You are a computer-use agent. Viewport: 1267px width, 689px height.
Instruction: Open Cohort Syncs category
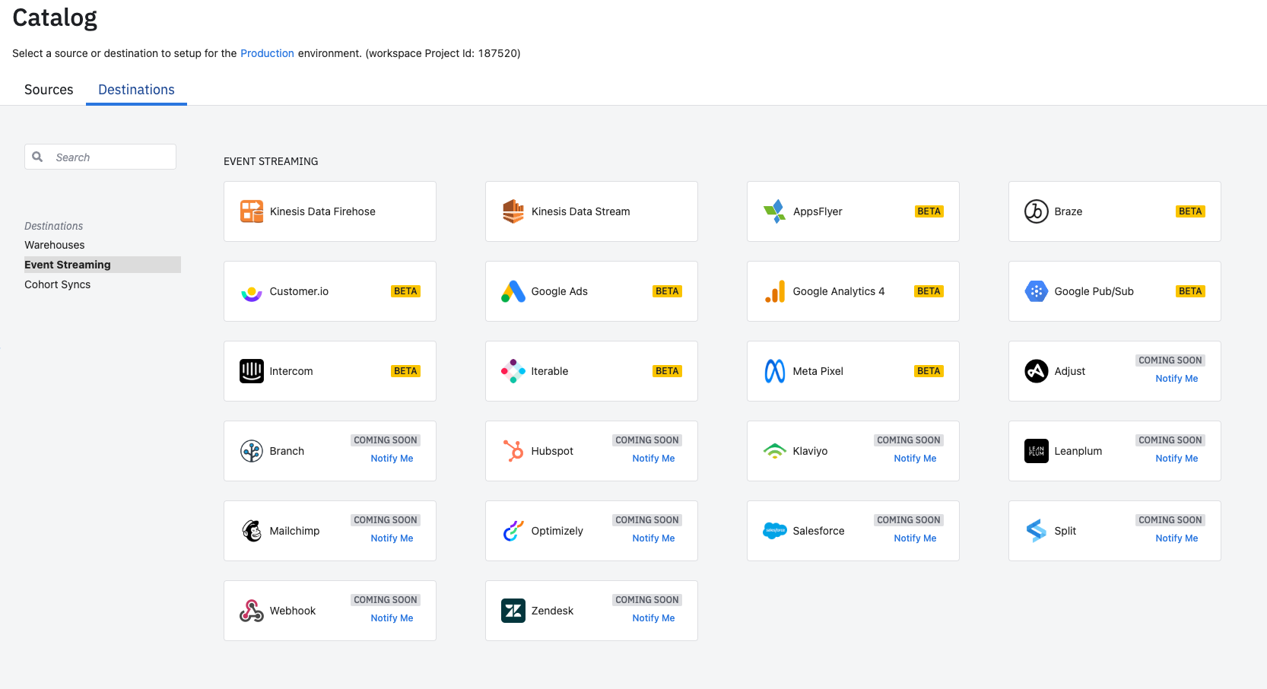[57, 284]
